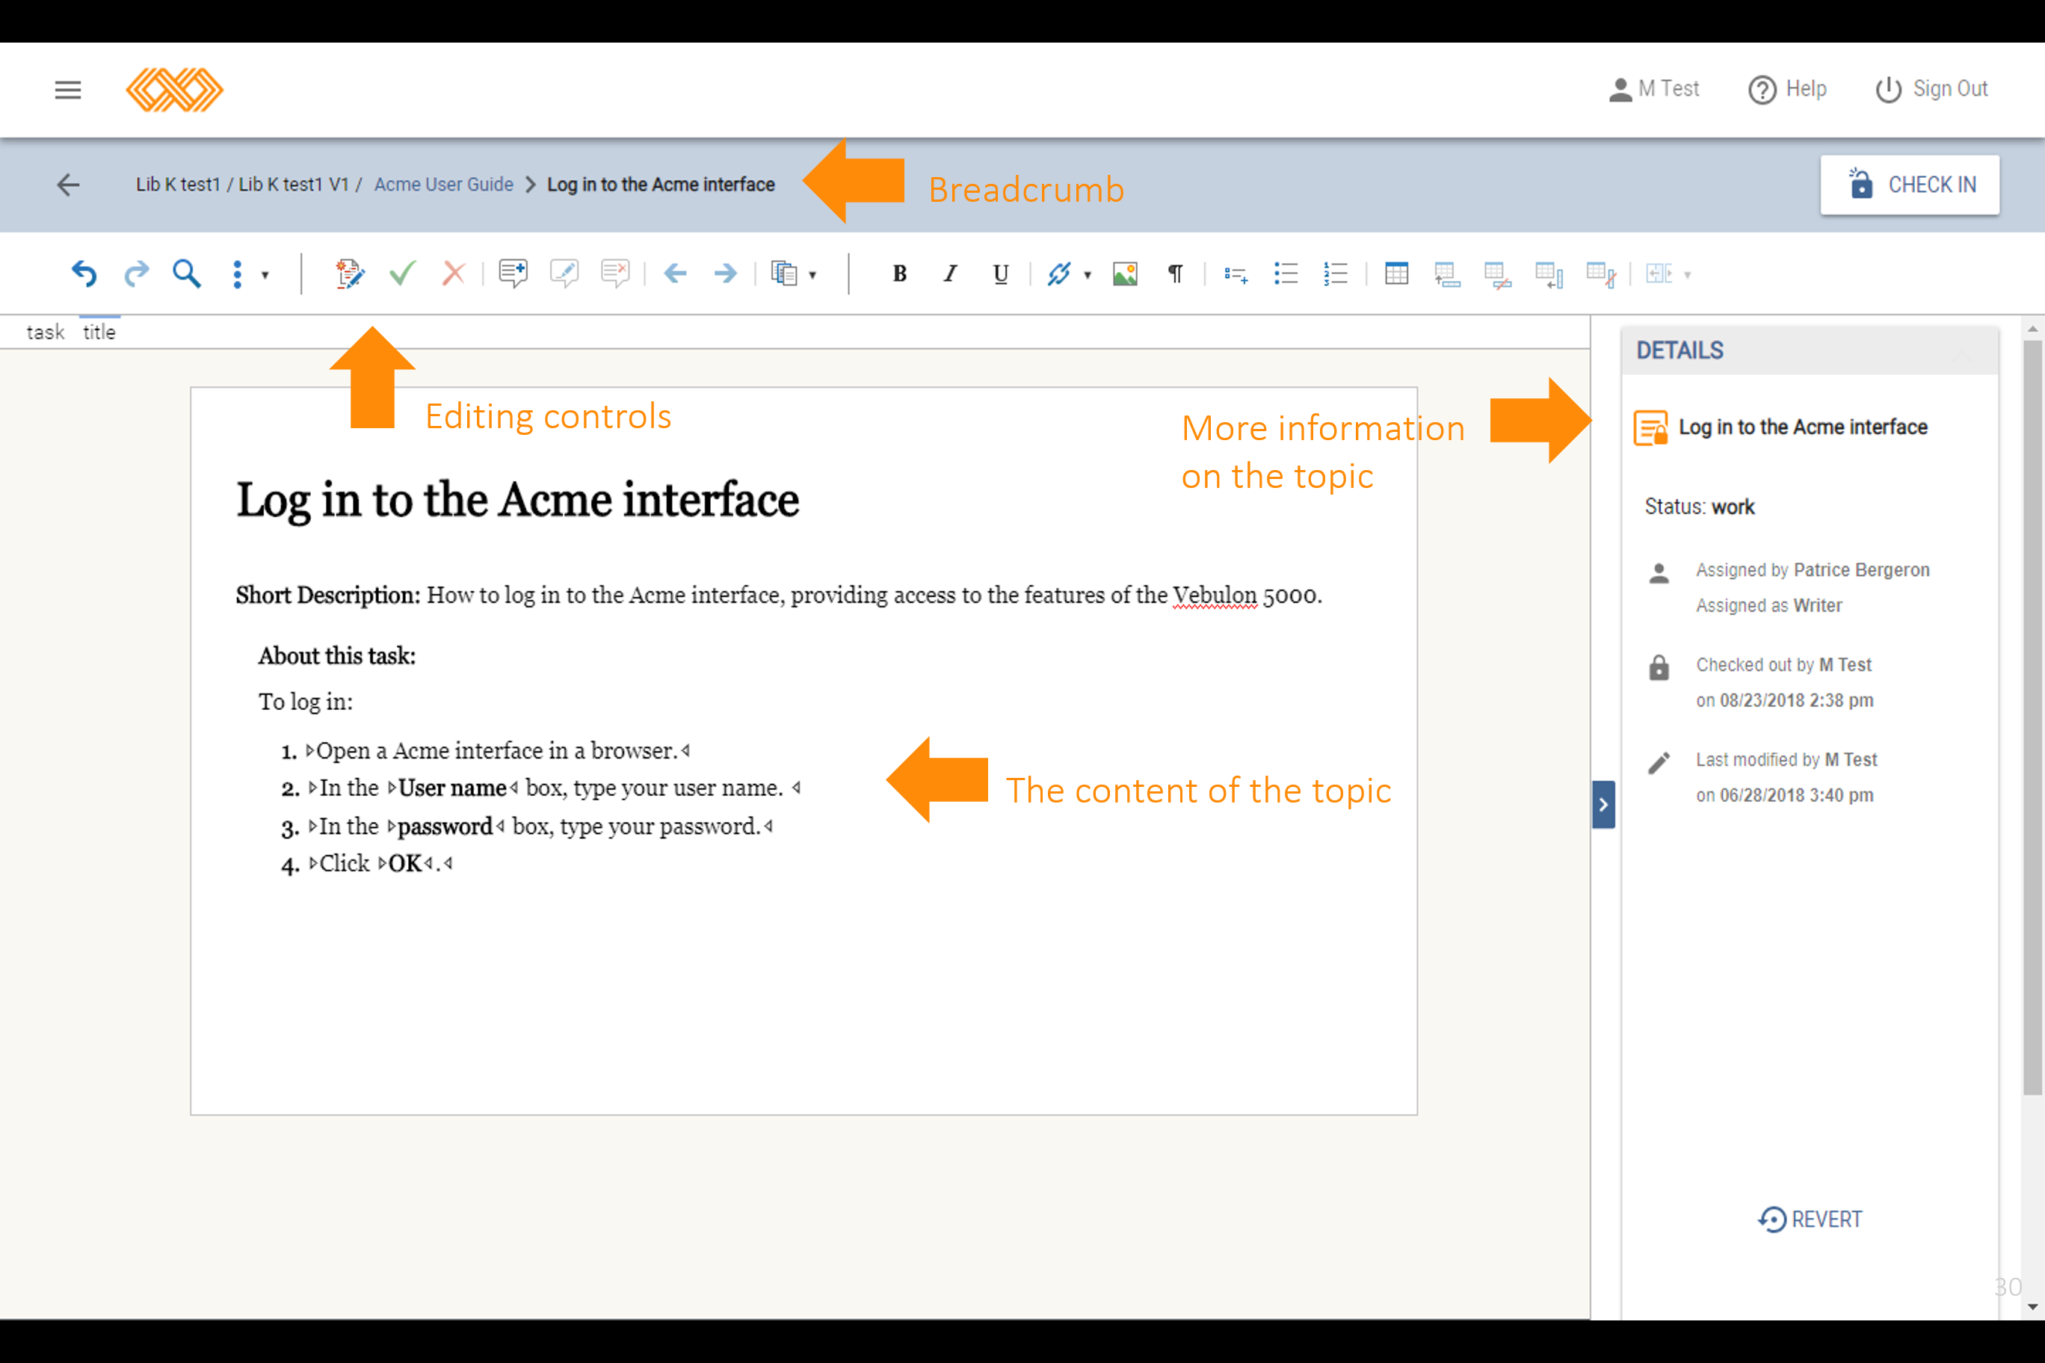Click 'Last modified by M Test' text
The image size is (2045, 1363).
tap(1787, 760)
